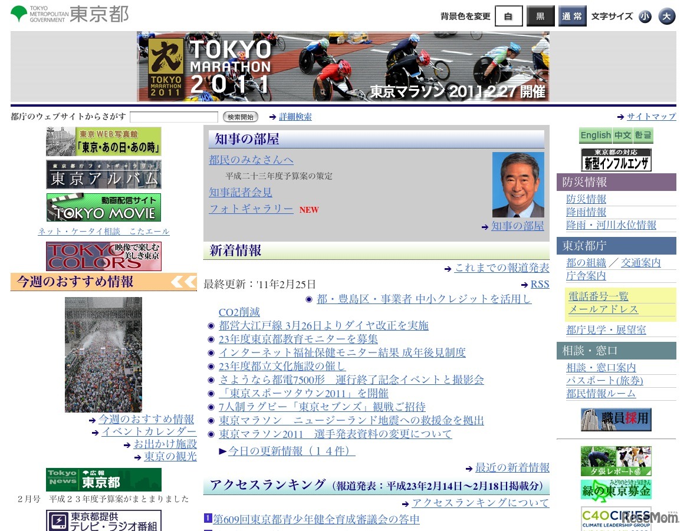
Task: Open 降雨・河川水位情報 link
Action: (x=611, y=225)
